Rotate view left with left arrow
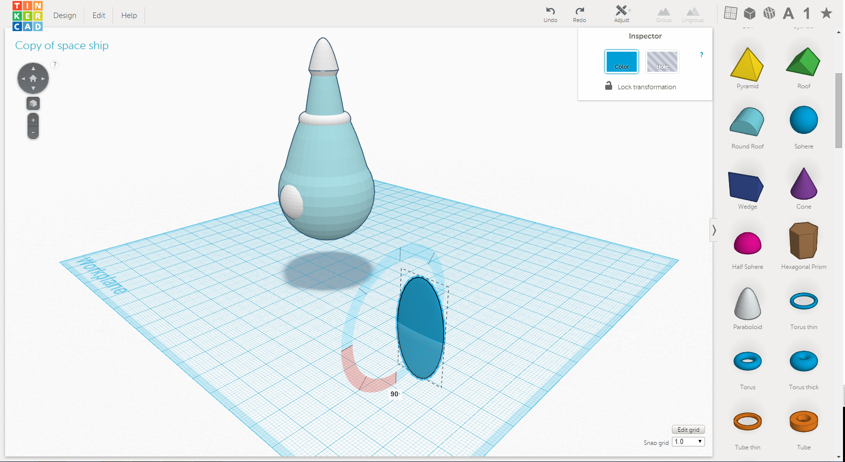Viewport: 845px width, 462px height. pos(23,78)
